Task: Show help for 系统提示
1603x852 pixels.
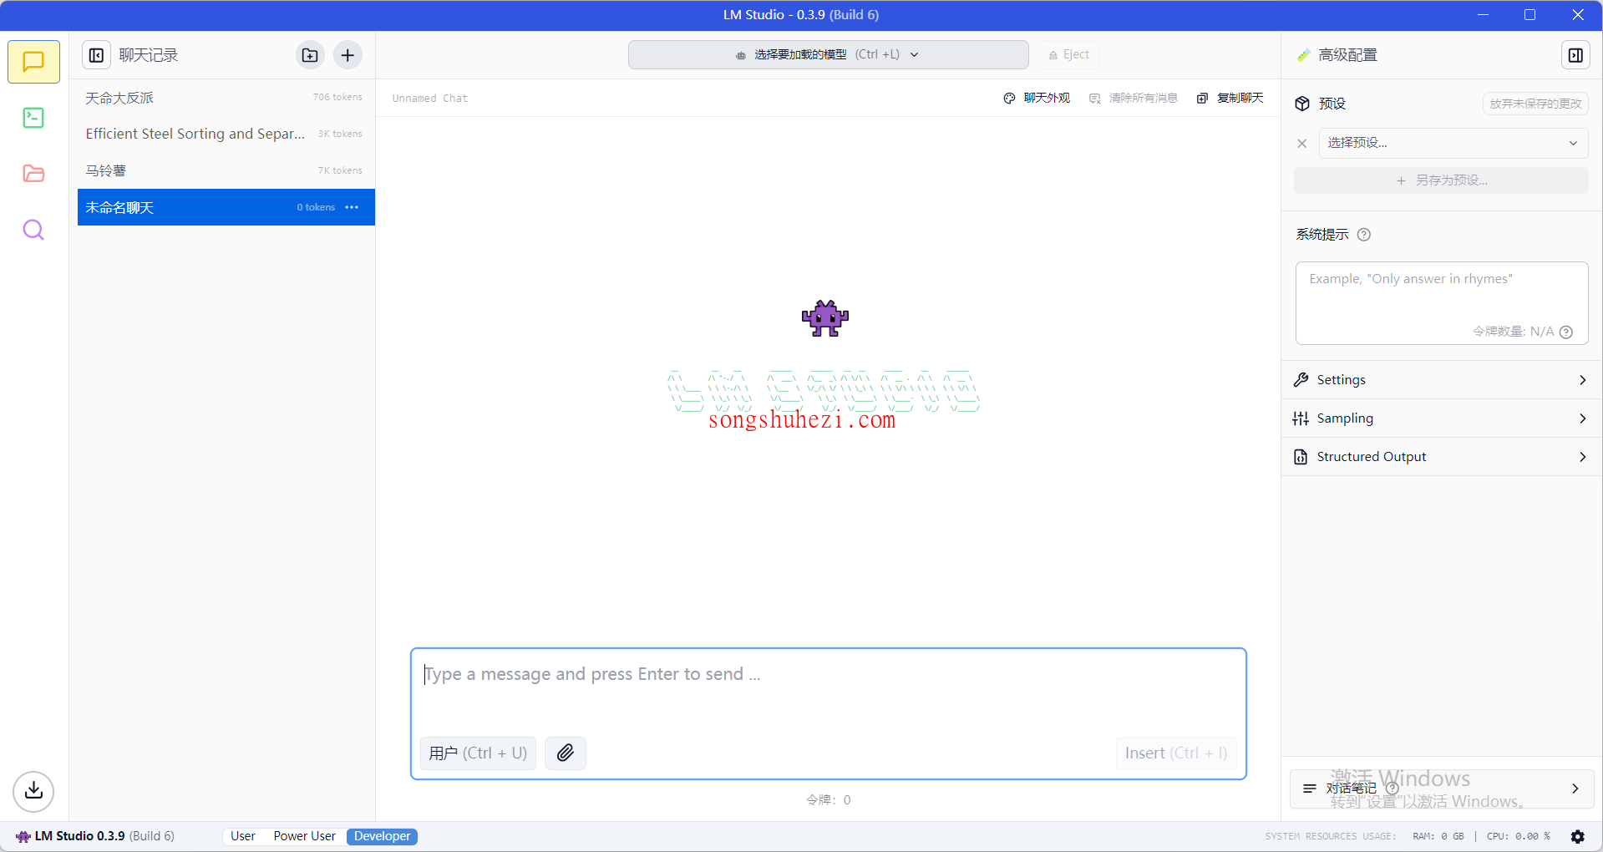Action: [x=1364, y=235]
